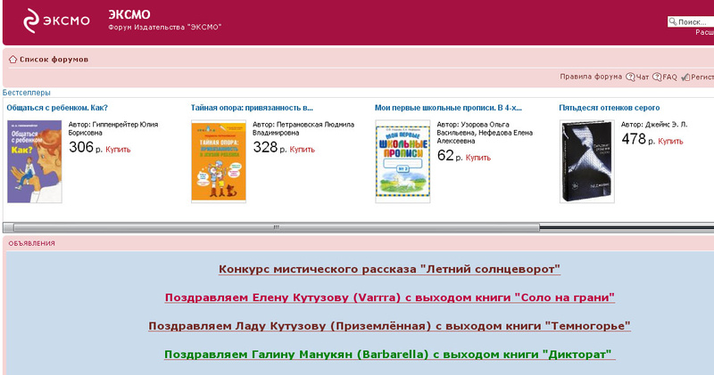Buy the book priced 62 р.
This screenshot has height=375, width=714.
[477, 158]
